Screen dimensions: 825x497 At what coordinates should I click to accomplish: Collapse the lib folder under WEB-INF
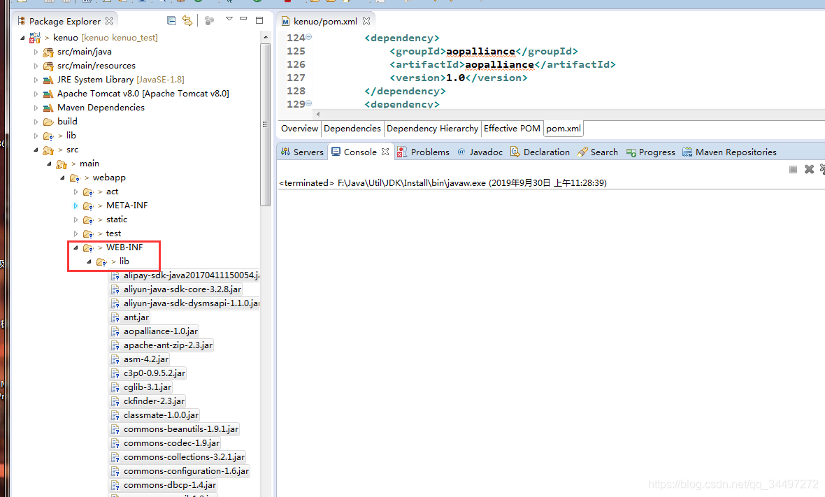[x=89, y=261]
